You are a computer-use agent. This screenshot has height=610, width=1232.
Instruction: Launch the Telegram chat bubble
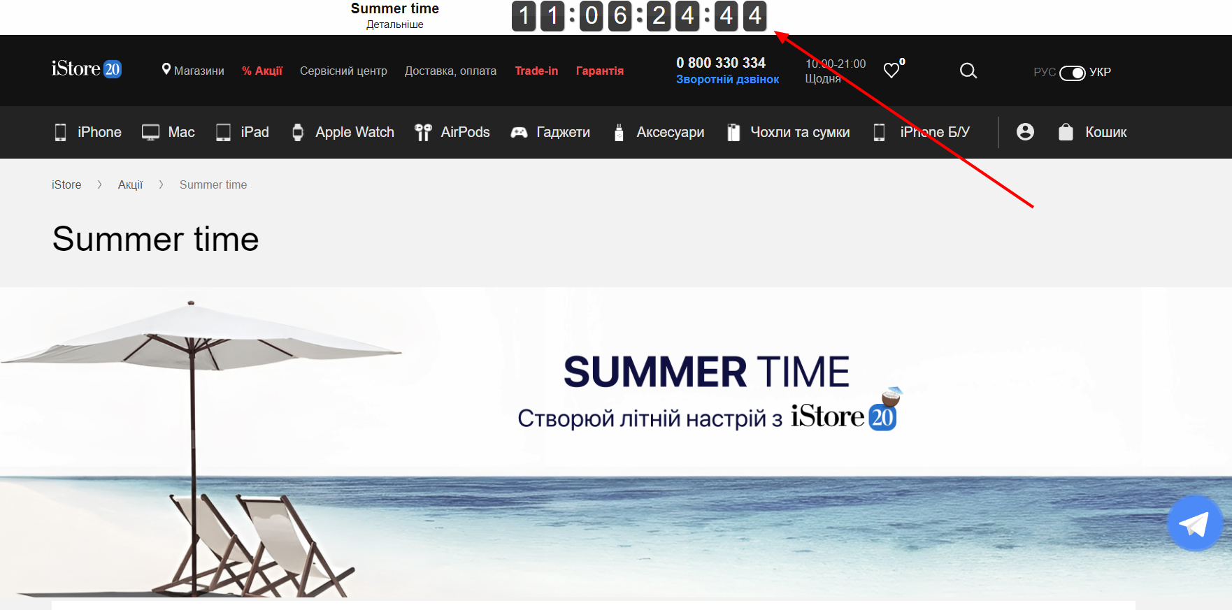(1195, 523)
